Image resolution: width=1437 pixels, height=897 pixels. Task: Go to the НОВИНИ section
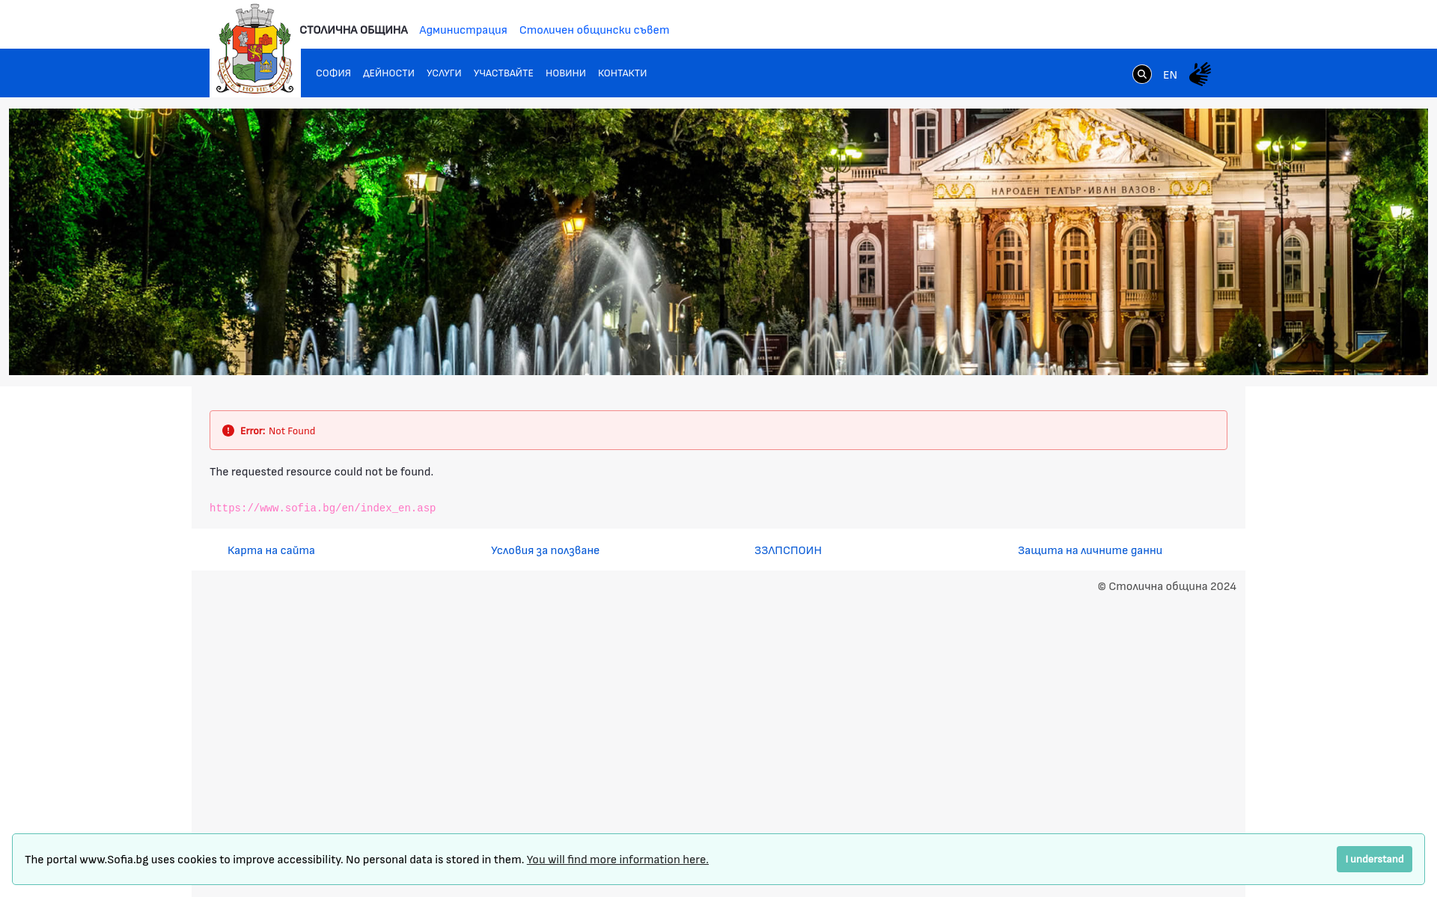click(565, 73)
